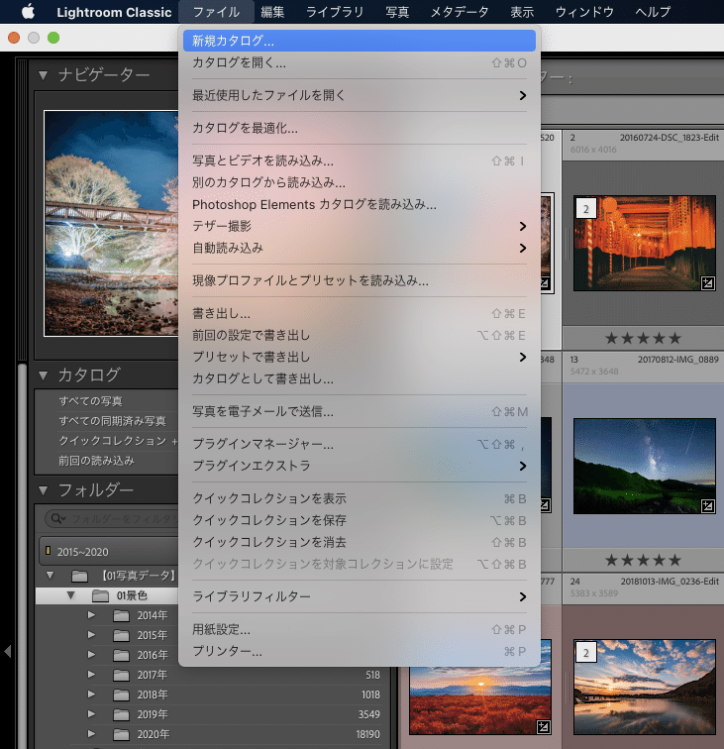Collapse the カタログ panel
Image resolution: width=724 pixels, height=749 pixels.
click(44, 374)
